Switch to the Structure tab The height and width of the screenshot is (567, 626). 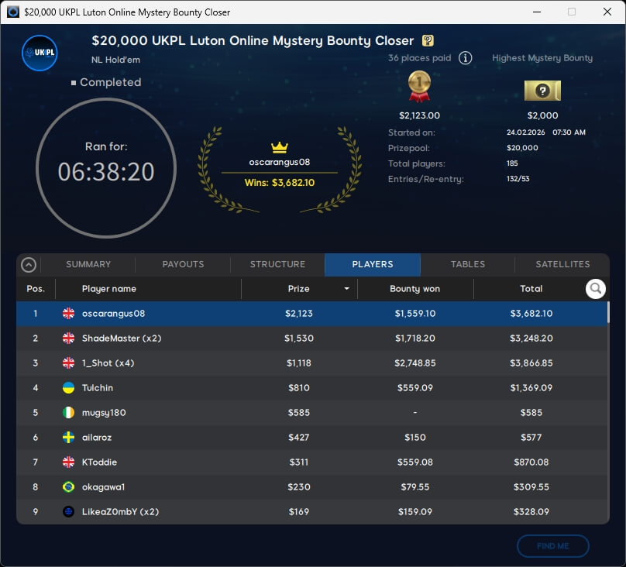click(277, 264)
